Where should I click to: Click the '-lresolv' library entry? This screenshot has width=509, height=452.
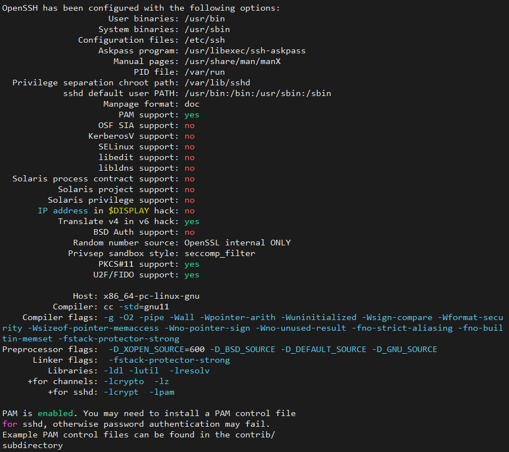190,371
